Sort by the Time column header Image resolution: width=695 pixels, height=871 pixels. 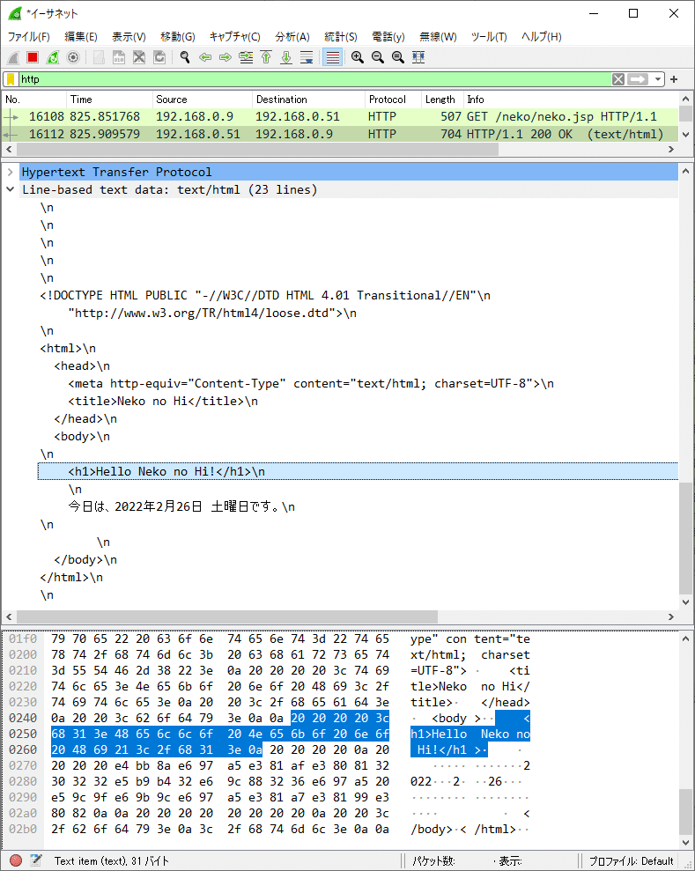point(110,100)
